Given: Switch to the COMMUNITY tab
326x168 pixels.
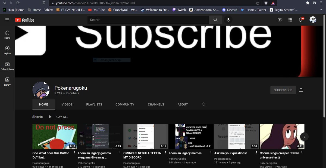Looking at the screenshot, I should [125, 104].
